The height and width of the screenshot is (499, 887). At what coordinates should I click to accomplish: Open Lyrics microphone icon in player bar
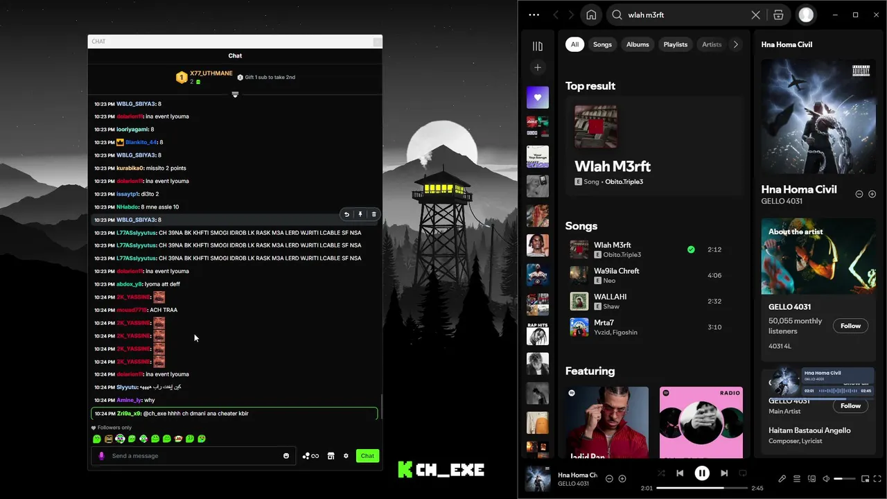click(x=782, y=479)
